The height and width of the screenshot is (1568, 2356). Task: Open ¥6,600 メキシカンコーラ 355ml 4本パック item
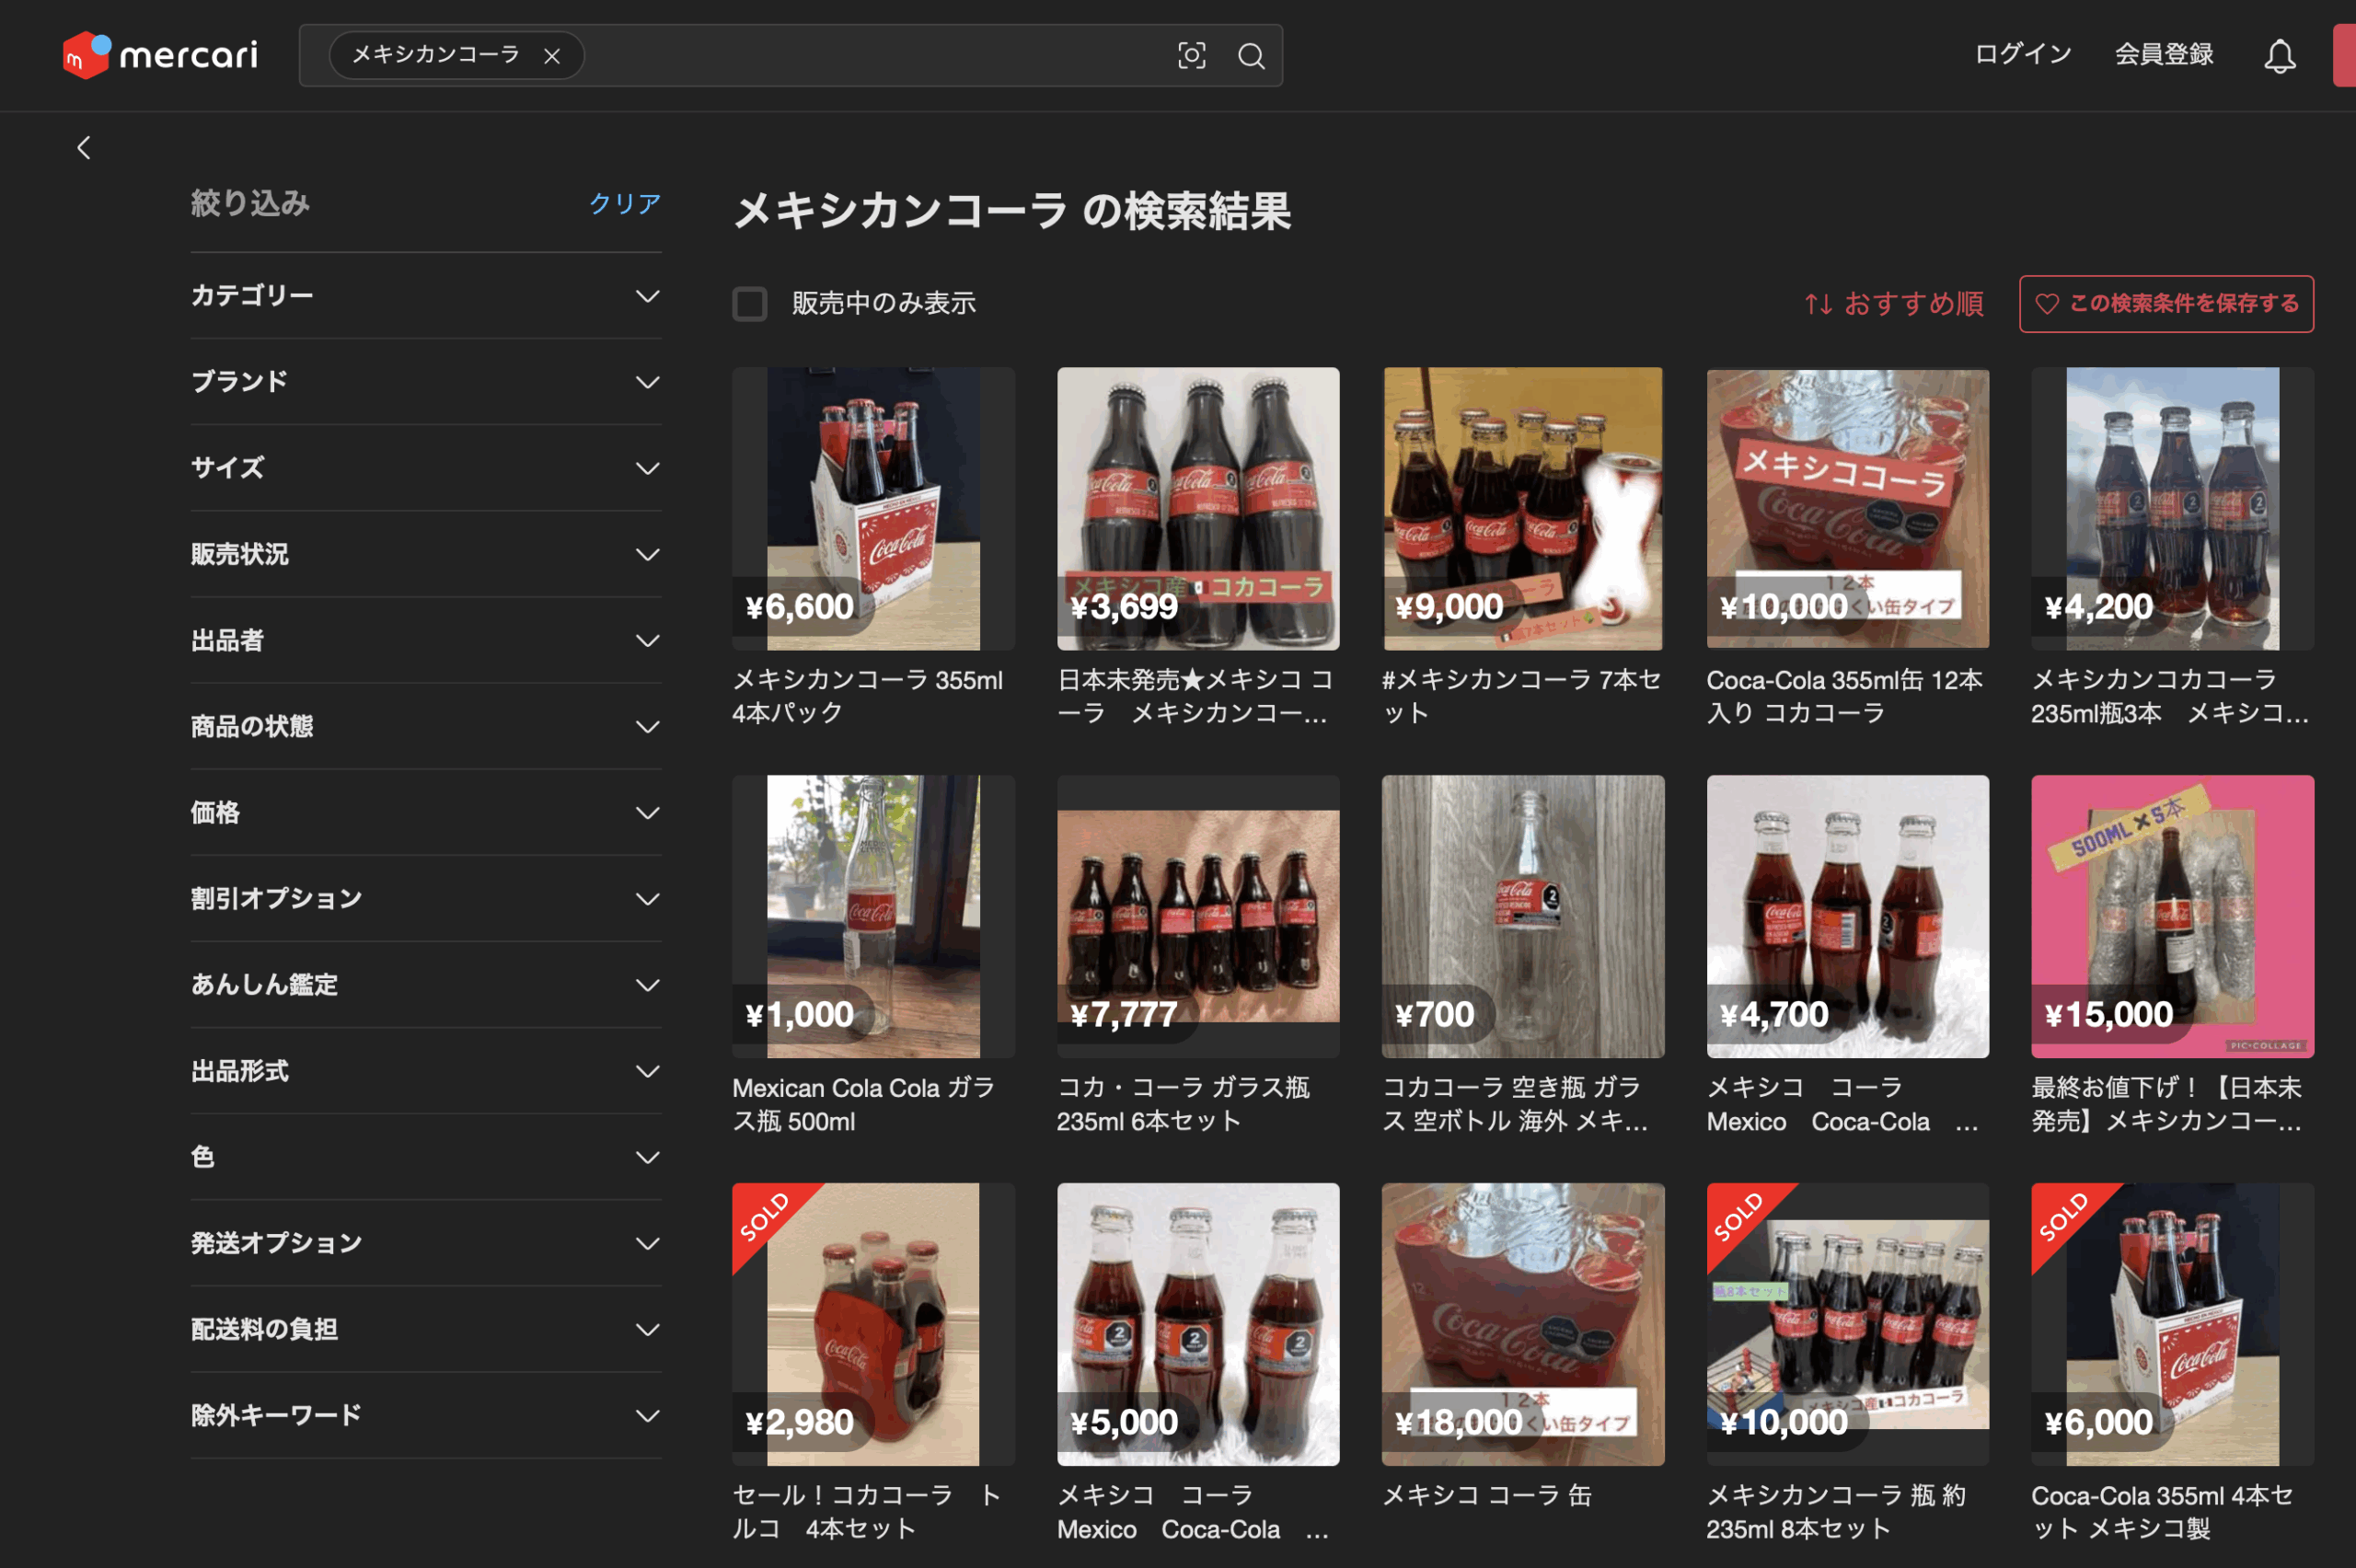tap(873, 508)
